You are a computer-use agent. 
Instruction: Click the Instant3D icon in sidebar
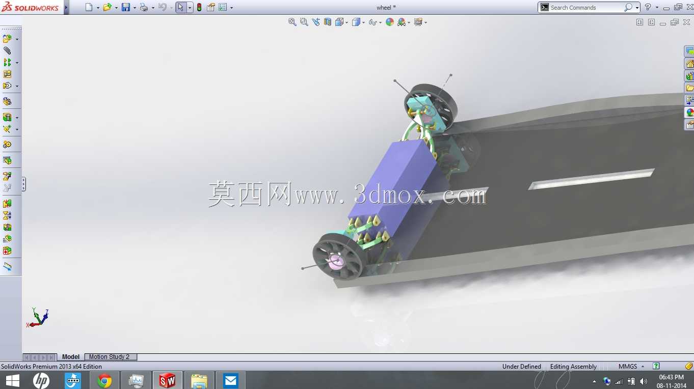point(7,266)
